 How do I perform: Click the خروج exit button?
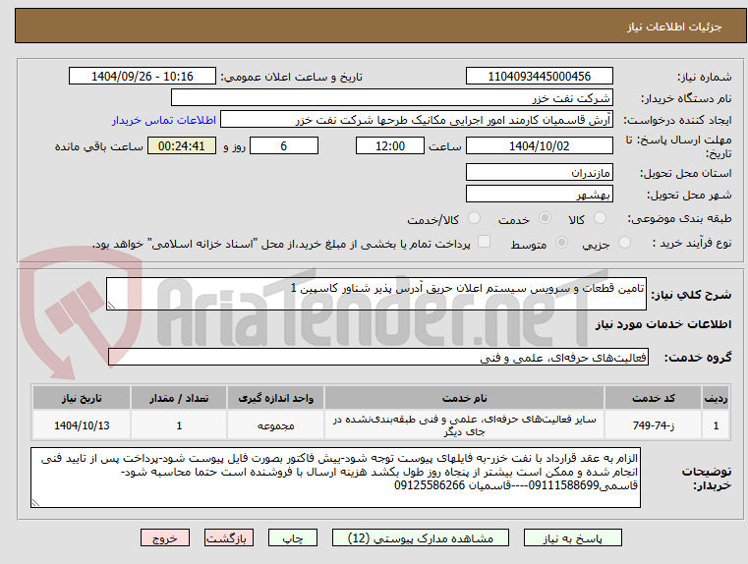(x=165, y=537)
